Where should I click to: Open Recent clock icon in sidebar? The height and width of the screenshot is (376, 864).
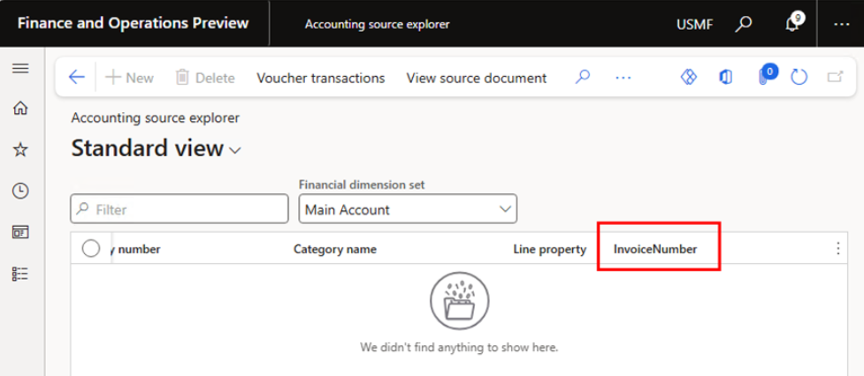[19, 191]
